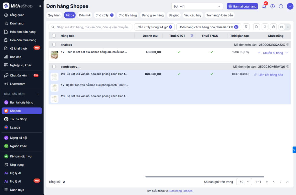This screenshot has height=195, width=296.
Task: Open the chat bubble icon in the header
Action: pyautogui.click(x=281, y=6)
